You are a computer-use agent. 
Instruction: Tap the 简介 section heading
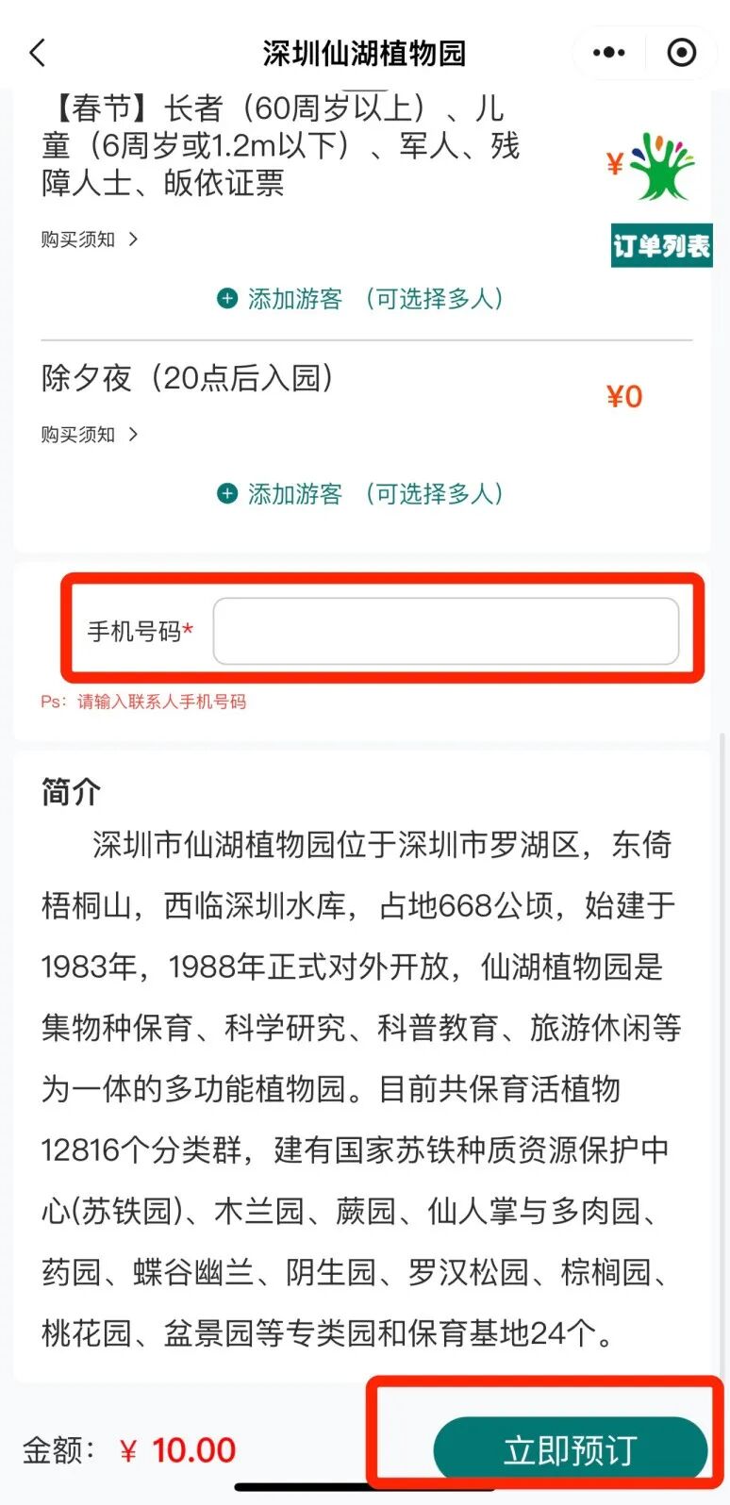click(71, 792)
